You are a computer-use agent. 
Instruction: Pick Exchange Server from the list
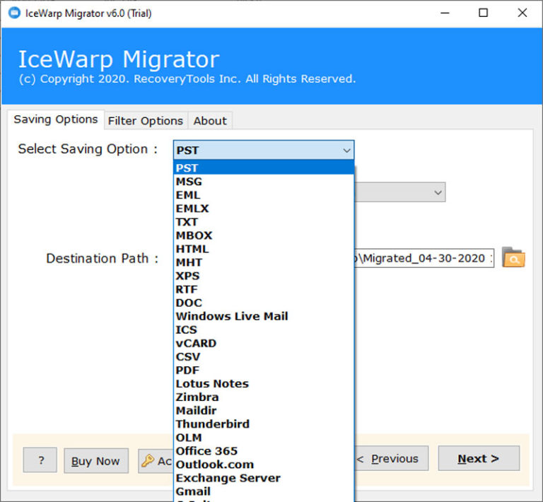[x=264, y=479]
